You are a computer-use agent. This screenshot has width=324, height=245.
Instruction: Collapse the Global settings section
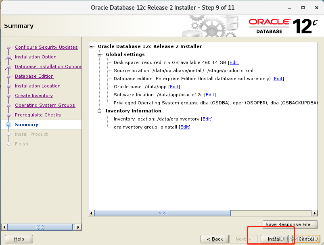pyautogui.click(x=99, y=54)
